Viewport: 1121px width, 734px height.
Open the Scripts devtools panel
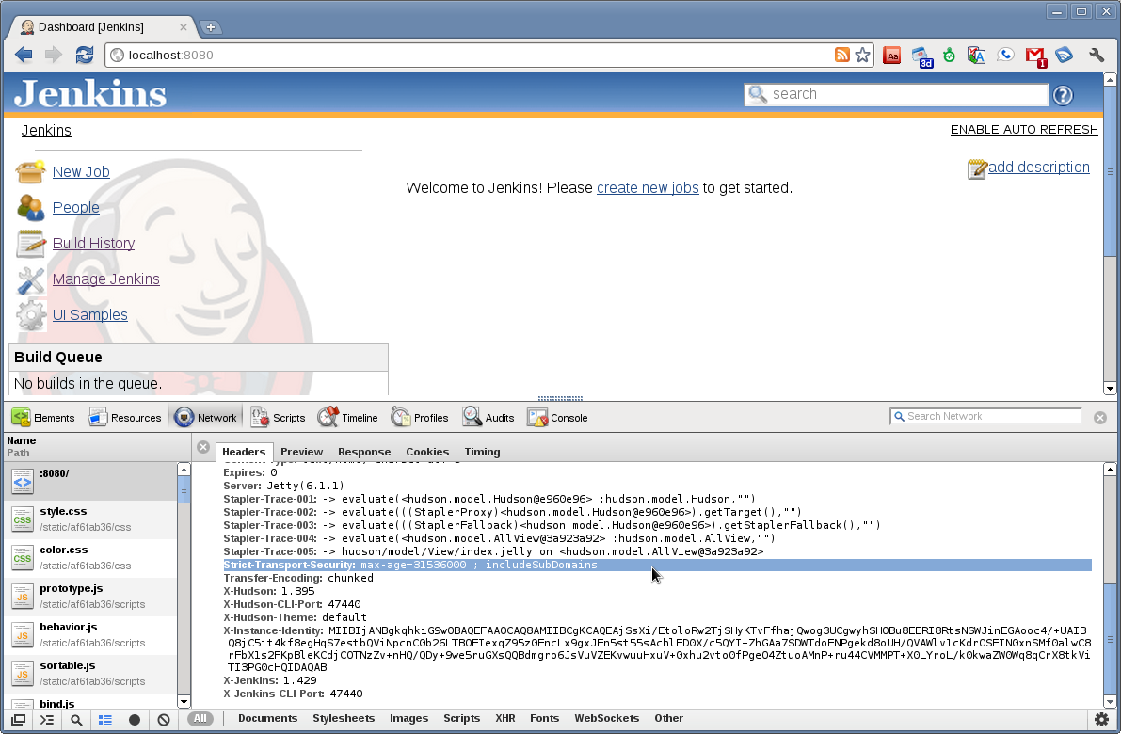[278, 418]
